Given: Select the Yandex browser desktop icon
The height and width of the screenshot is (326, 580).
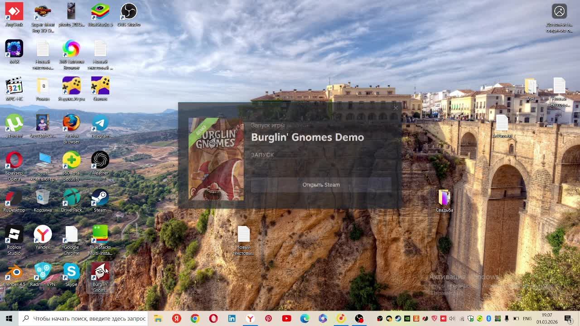Looking at the screenshot, I should 43,238.
